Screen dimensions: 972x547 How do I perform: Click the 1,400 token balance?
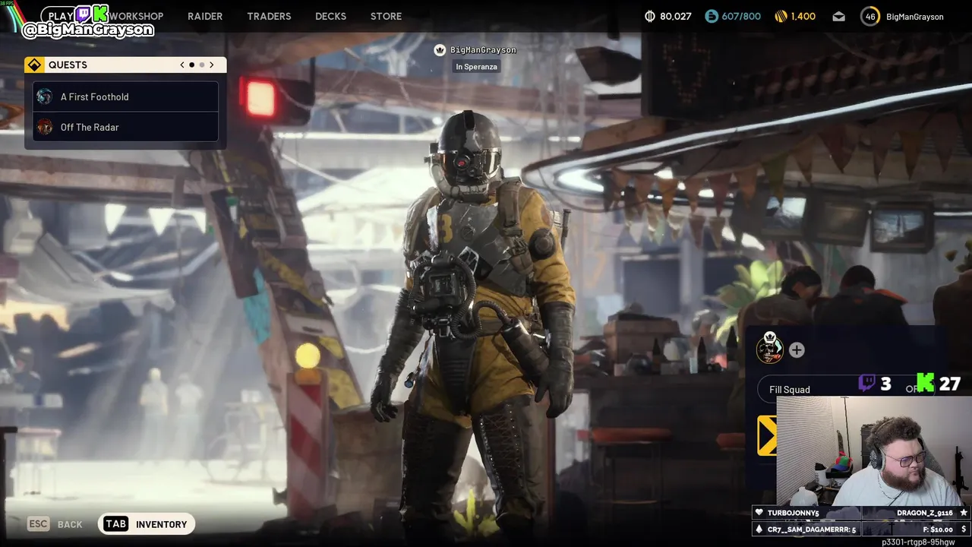click(x=803, y=16)
